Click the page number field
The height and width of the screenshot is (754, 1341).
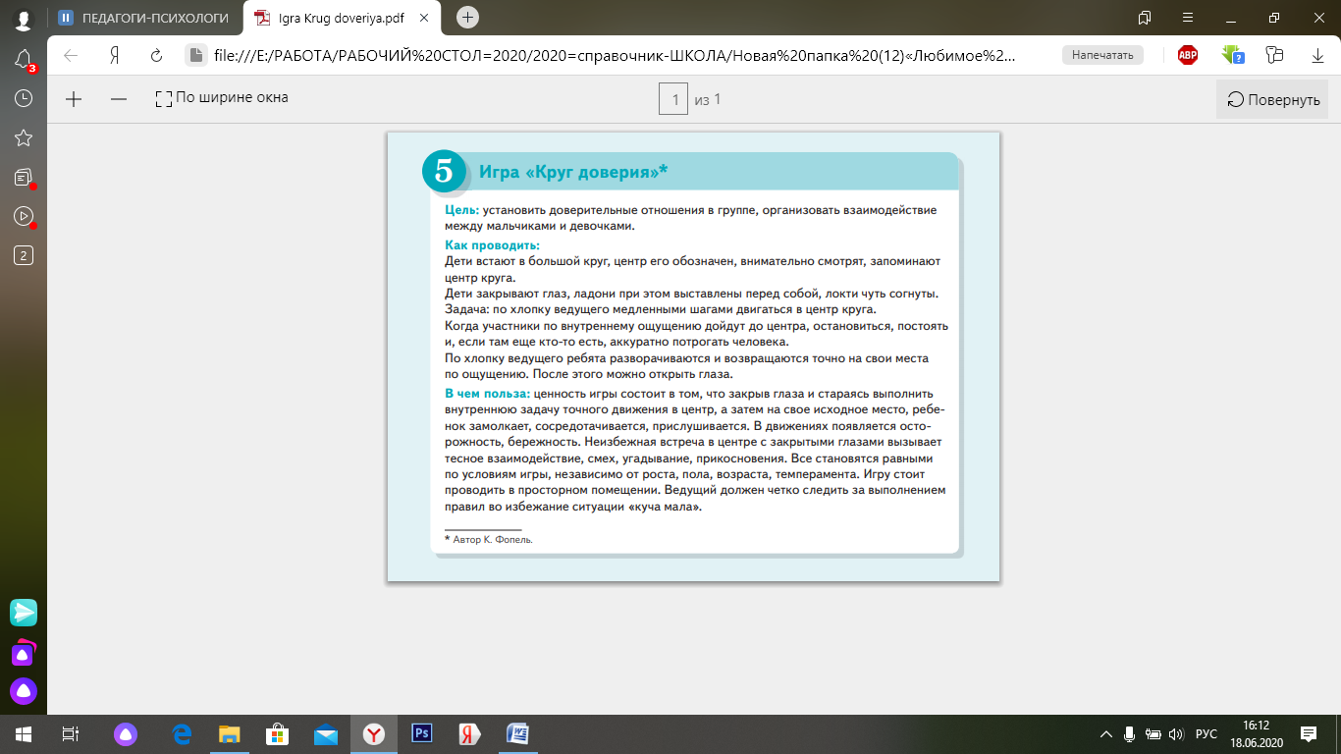[673, 99]
